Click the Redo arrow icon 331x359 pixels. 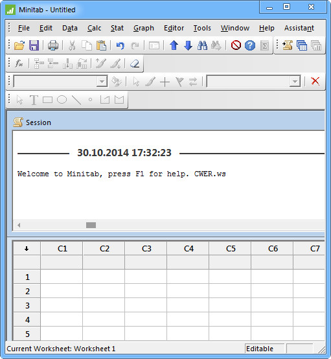pos(135,45)
